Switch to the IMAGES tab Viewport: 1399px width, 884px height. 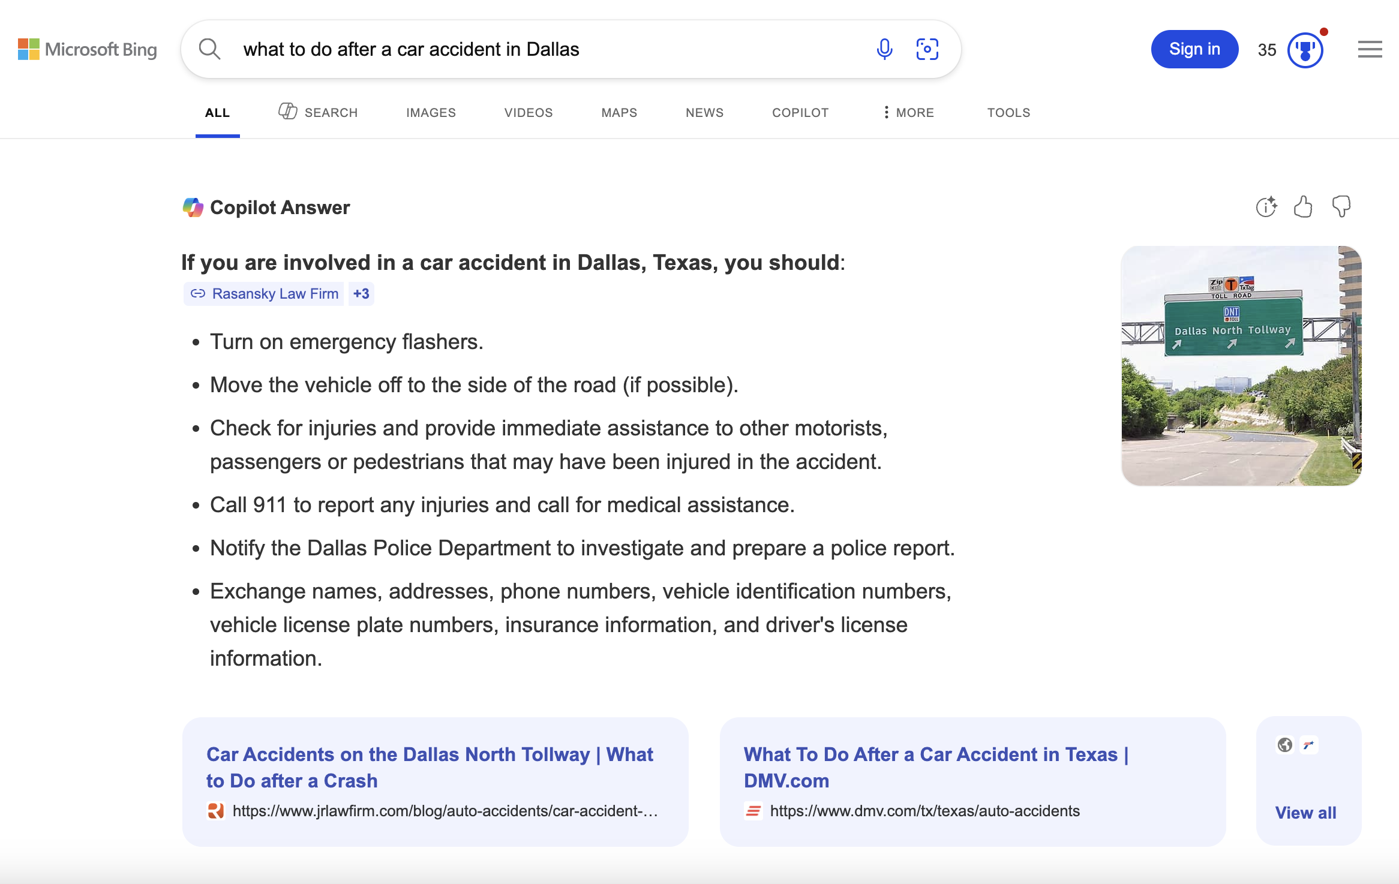[431, 113]
